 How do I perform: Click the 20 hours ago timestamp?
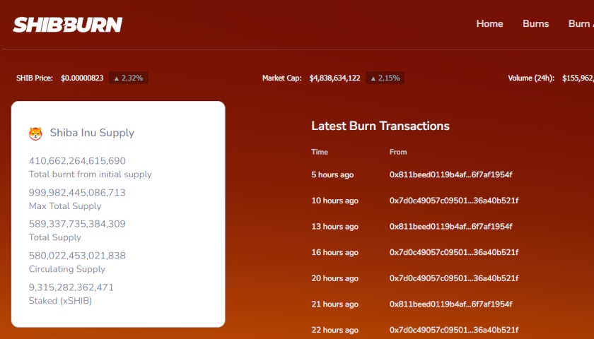pyautogui.click(x=334, y=278)
